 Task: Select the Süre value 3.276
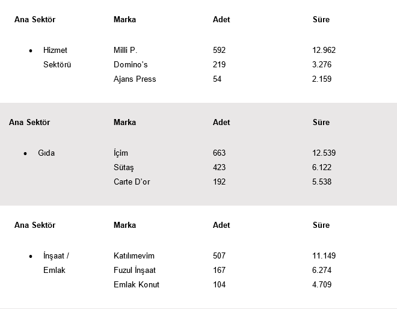click(322, 65)
